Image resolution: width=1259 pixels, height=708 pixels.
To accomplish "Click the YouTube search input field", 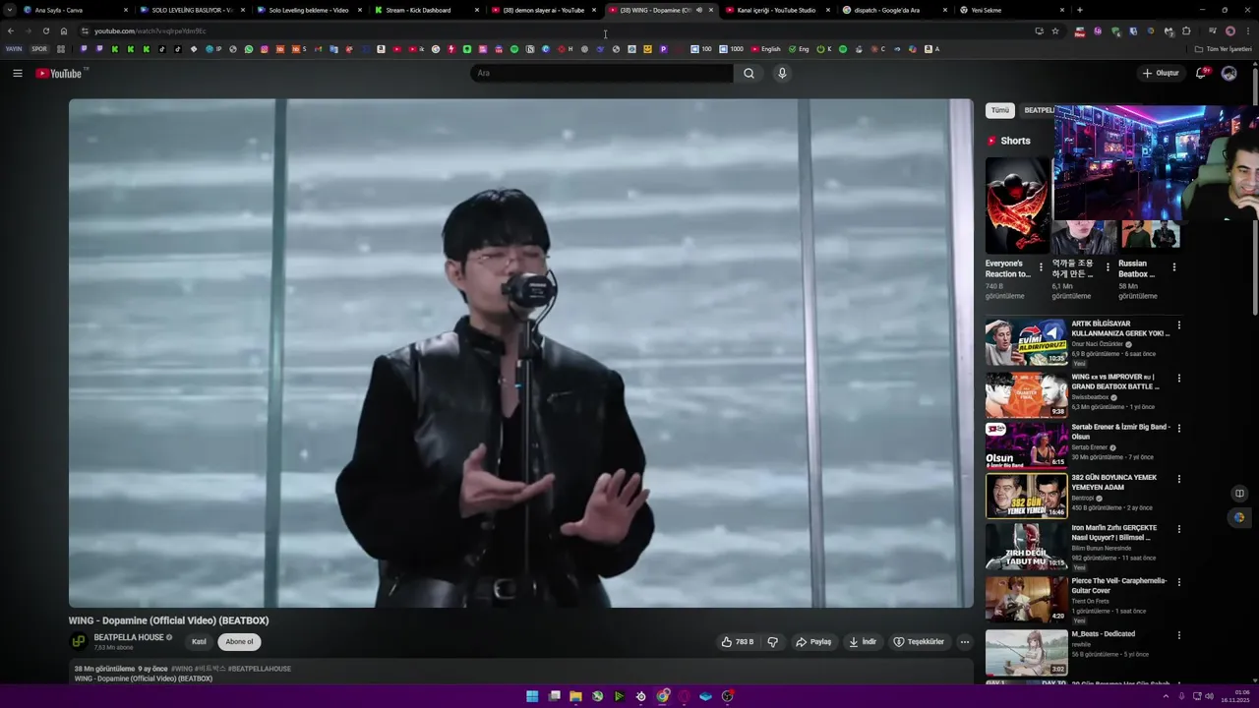I will pos(602,73).
